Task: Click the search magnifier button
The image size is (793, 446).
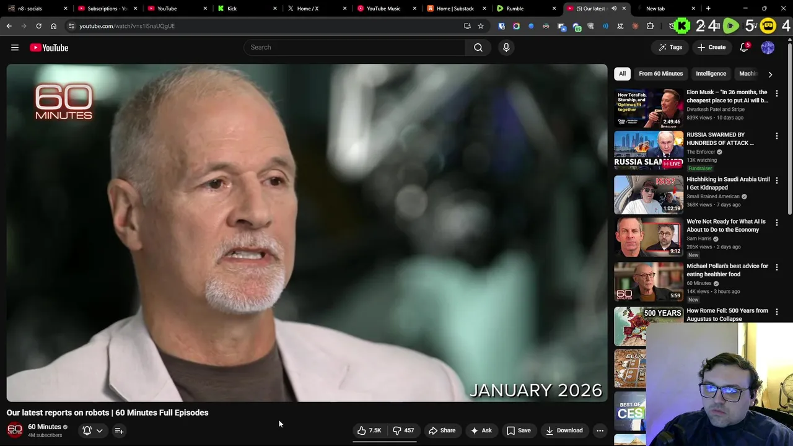Action: pos(478,47)
